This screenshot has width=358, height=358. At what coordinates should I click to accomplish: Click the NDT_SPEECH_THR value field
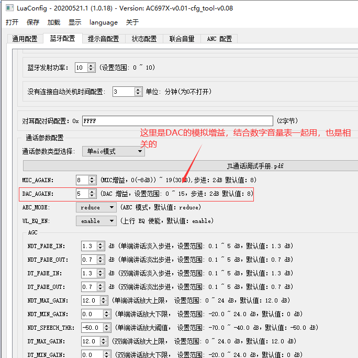point(92,328)
